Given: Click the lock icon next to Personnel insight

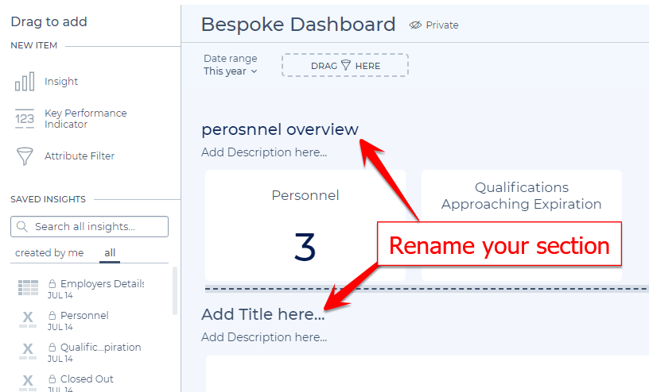Looking at the screenshot, I should point(52,316).
